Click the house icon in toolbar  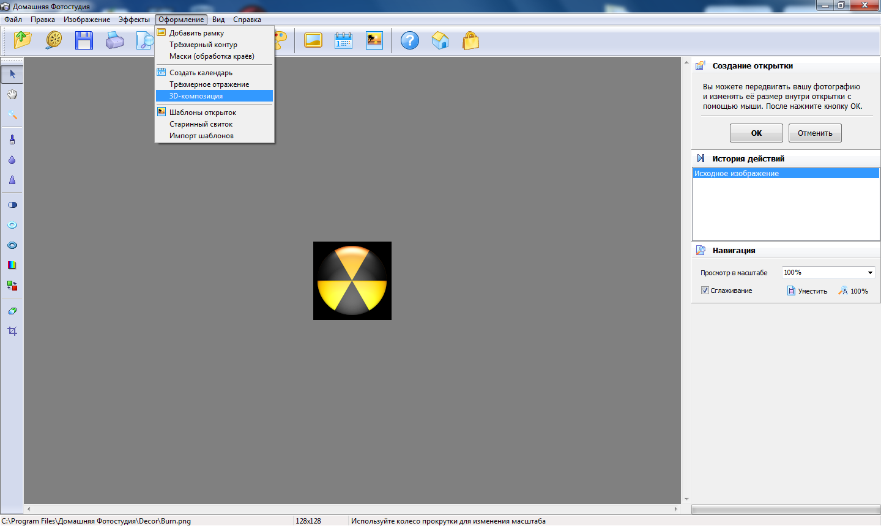point(441,40)
